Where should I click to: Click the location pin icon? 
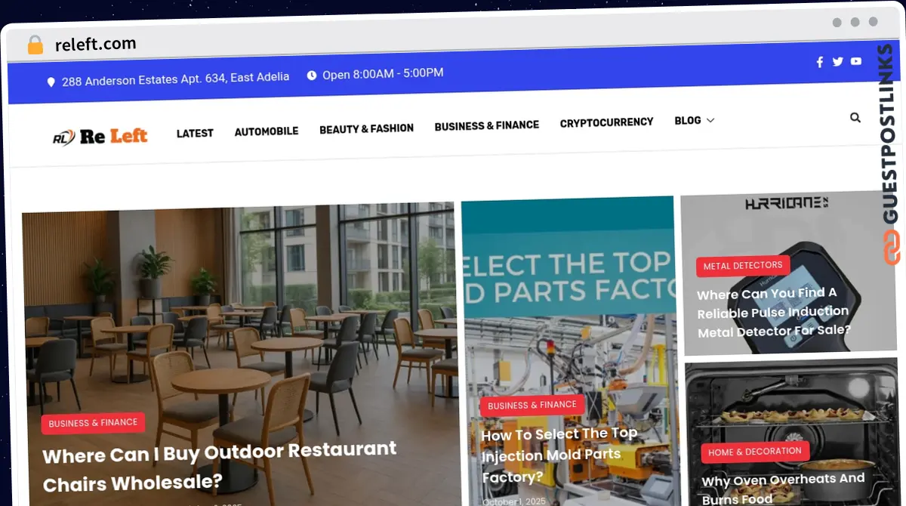[x=51, y=82]
